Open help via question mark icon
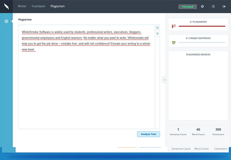This screenshot has height=160, width=231. [x=213, y=6]
